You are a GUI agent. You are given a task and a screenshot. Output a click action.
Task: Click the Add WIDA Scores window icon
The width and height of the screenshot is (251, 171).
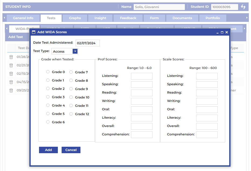34,32
